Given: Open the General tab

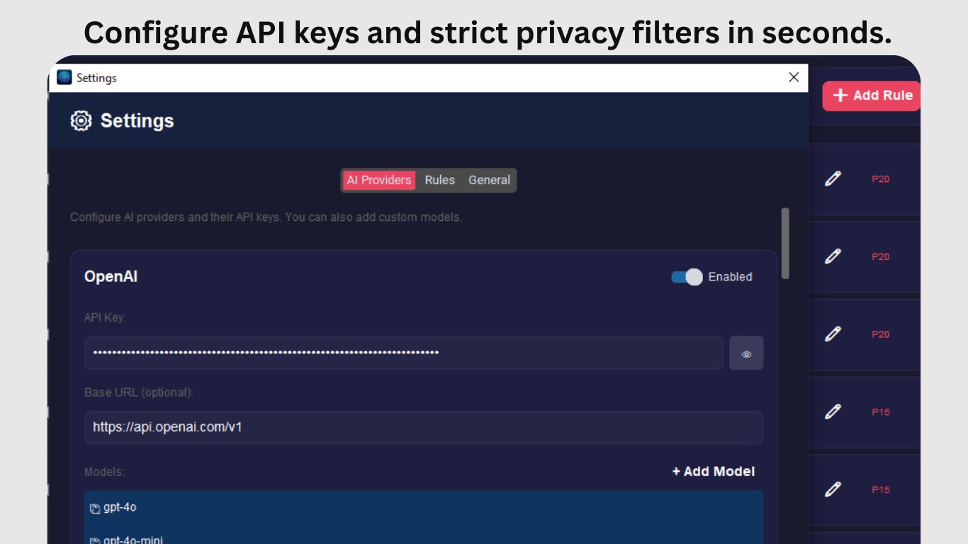Looking at the screenshot, I should (488, 180).
